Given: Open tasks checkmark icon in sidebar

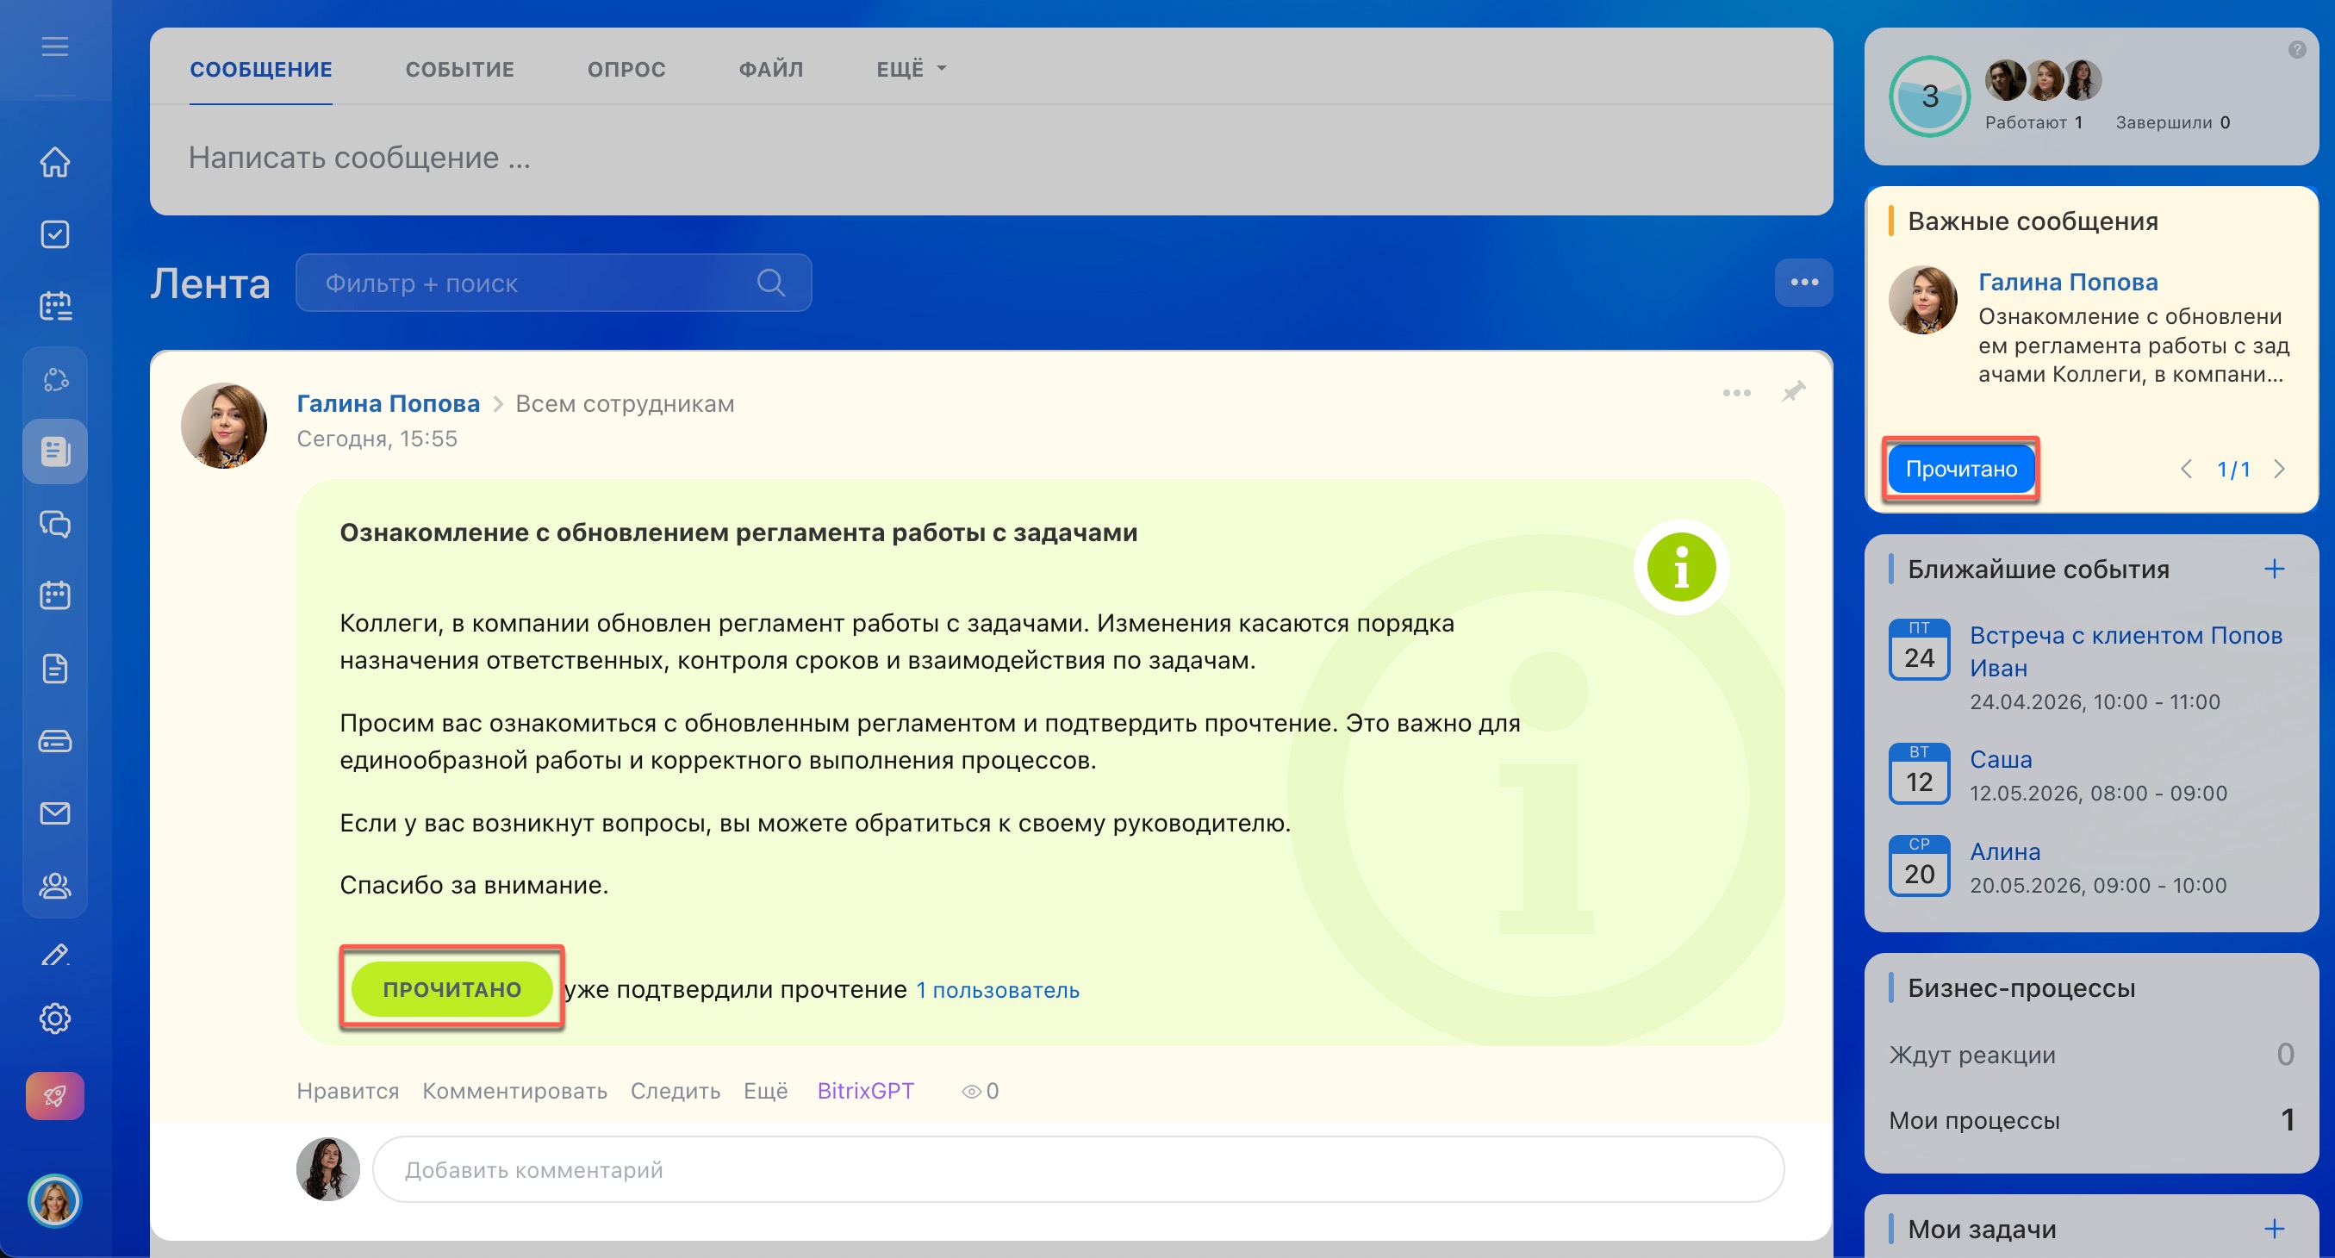Looking at the screenshot, I should coord(54,234).
